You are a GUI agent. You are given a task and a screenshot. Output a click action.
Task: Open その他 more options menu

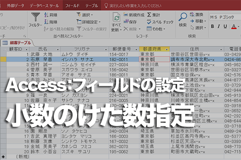156,29
